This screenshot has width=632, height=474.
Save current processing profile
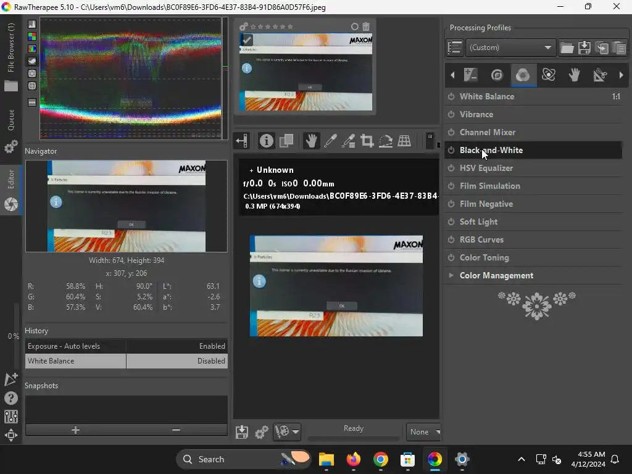click(584, 48)
